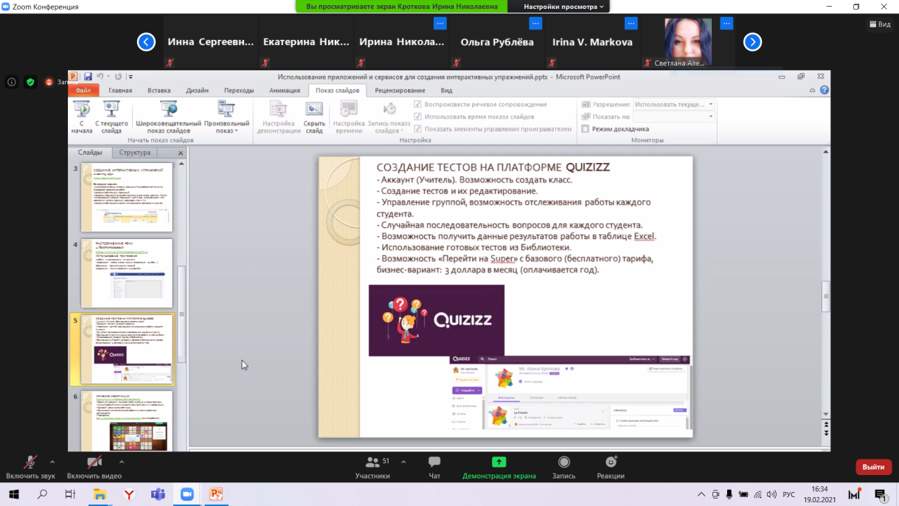The height and width of the screenshot is (506, 899).
Task: Expand the arrow beside Участники
Action: pyautogui.click(x=403, y=462)
